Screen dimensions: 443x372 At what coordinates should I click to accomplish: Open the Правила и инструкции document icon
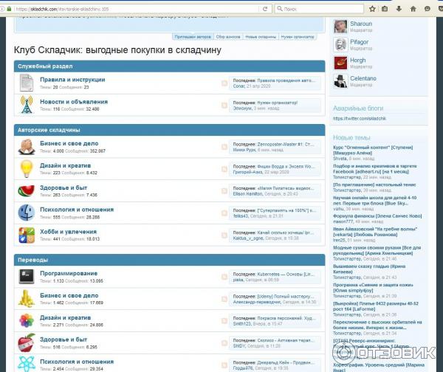26,82
